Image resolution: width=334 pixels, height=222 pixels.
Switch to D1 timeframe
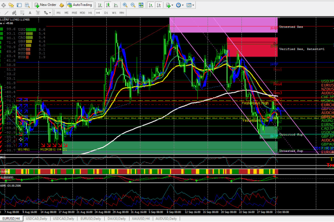coord(106,13)
